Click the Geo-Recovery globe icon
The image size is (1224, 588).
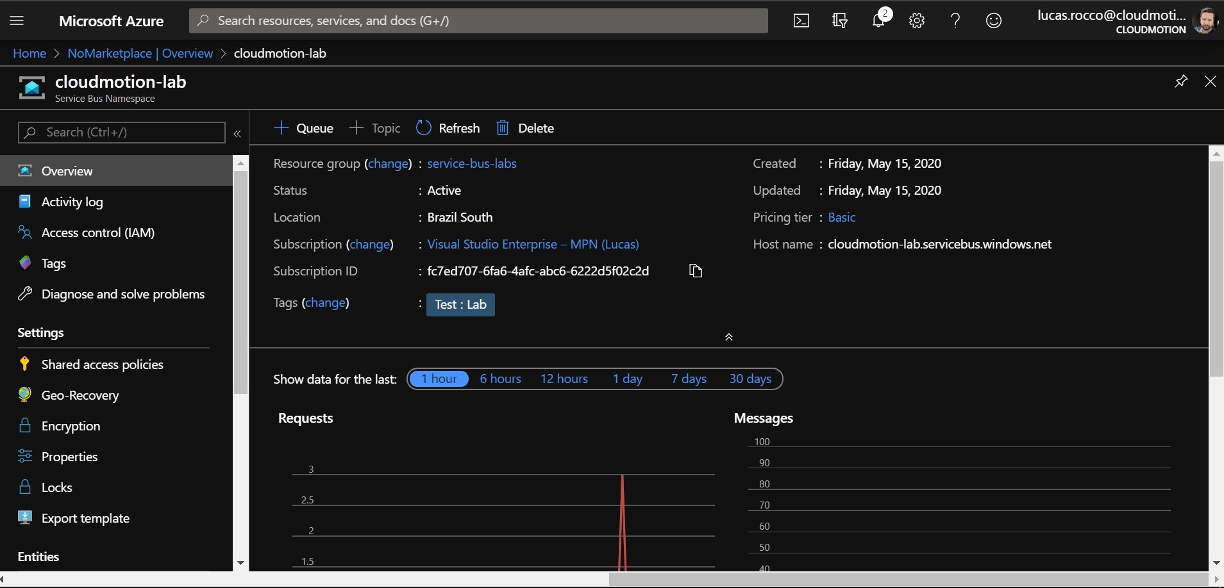tap(25, 395)
